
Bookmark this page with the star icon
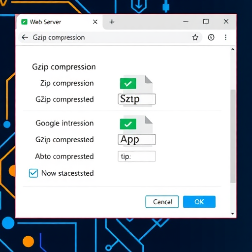195,37
